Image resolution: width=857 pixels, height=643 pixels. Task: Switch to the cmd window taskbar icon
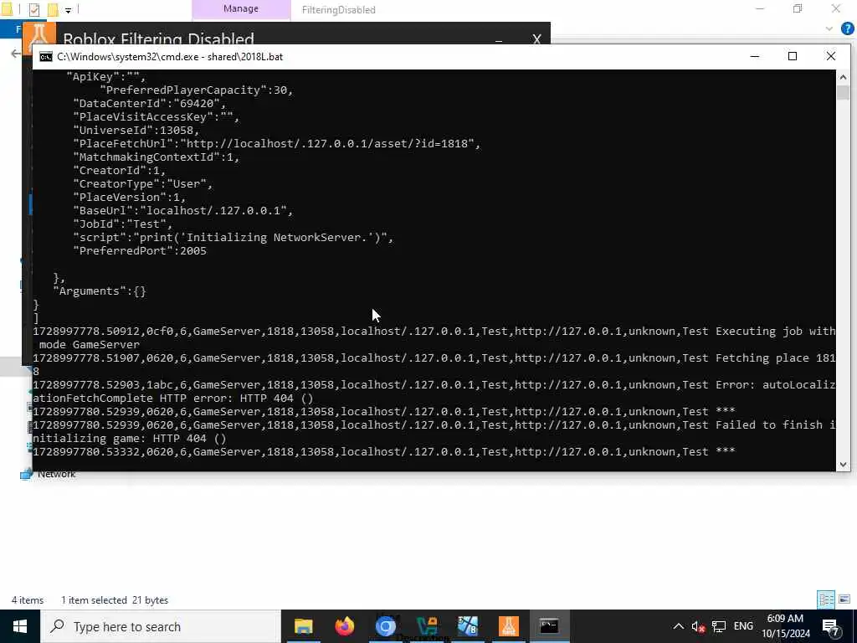(549, 626)
